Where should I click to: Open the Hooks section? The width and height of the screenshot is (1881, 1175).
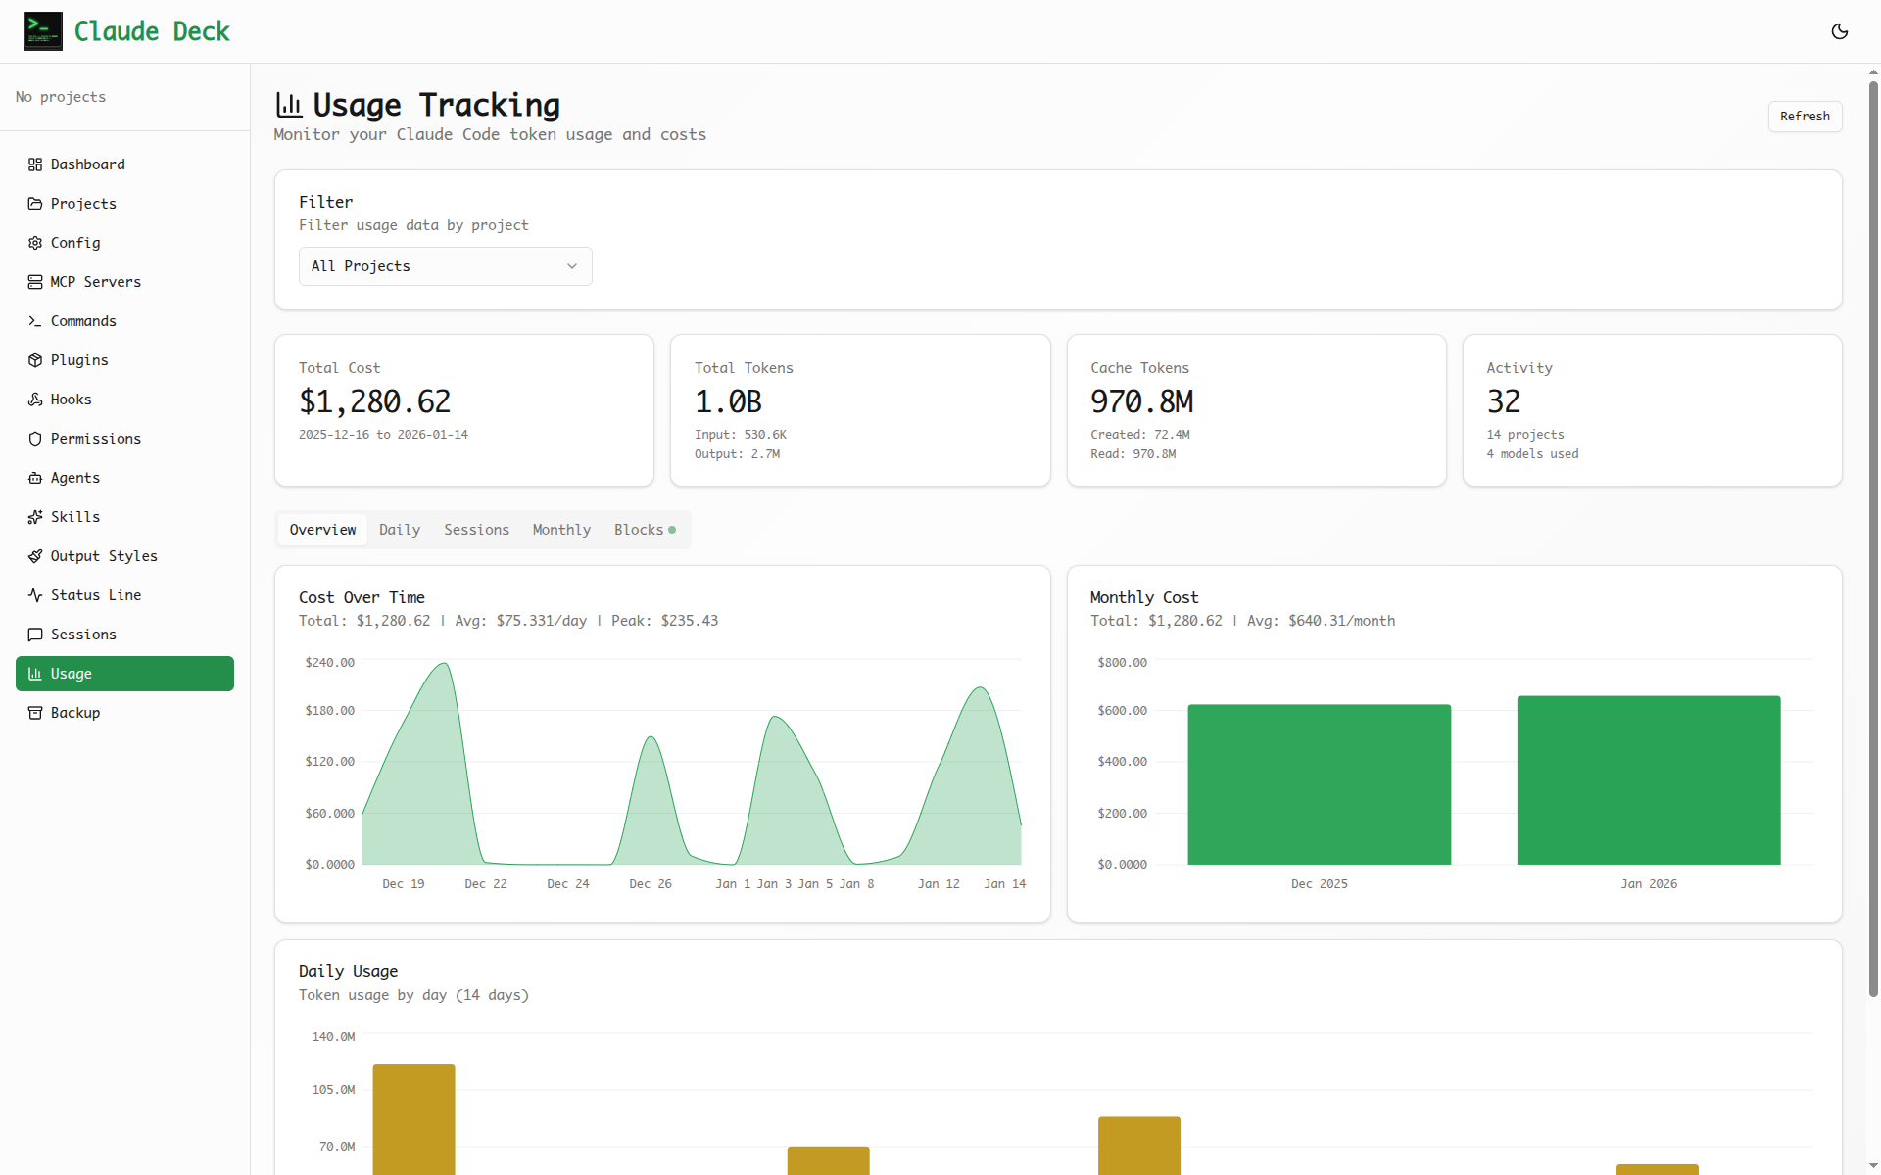70,399
